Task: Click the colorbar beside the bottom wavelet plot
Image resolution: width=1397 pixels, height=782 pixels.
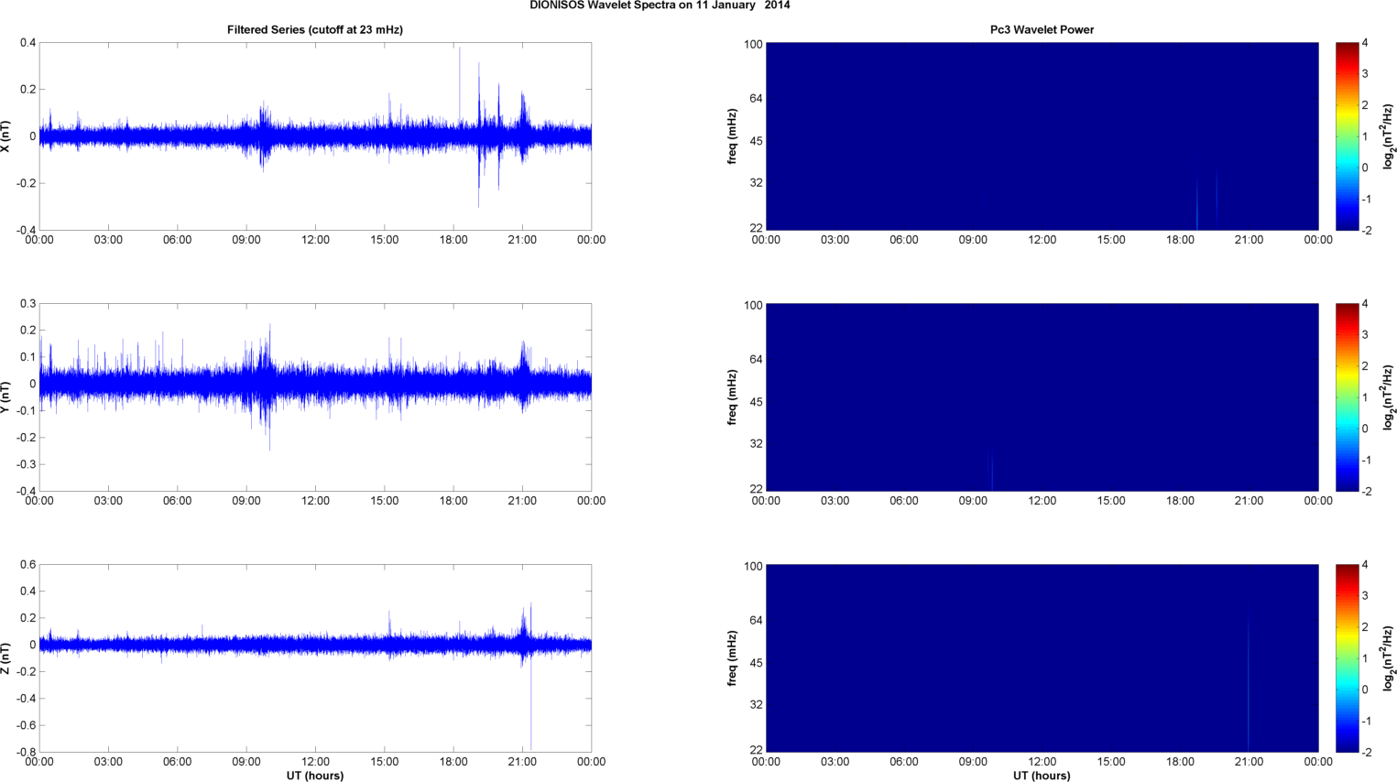Action: coord(1347,658)
